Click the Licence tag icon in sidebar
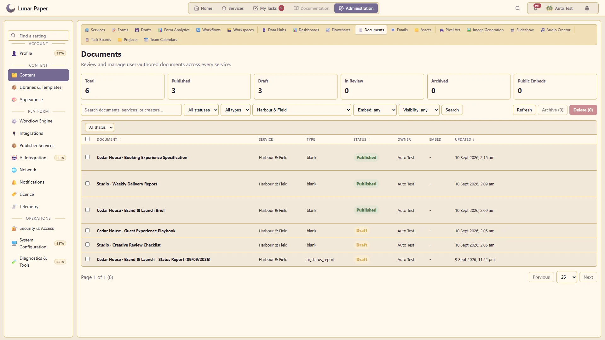The image size is (605, 340). click(14, 195)
